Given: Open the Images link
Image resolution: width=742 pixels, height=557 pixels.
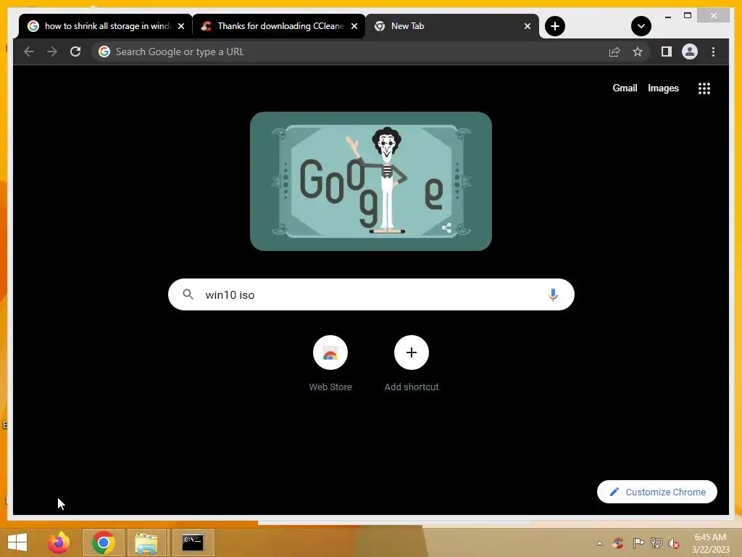Looking at the screenshot, I should coord(663,88).
